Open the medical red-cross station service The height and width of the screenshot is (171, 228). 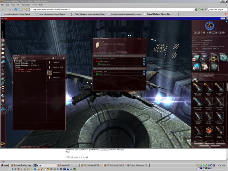click(196, 58)
